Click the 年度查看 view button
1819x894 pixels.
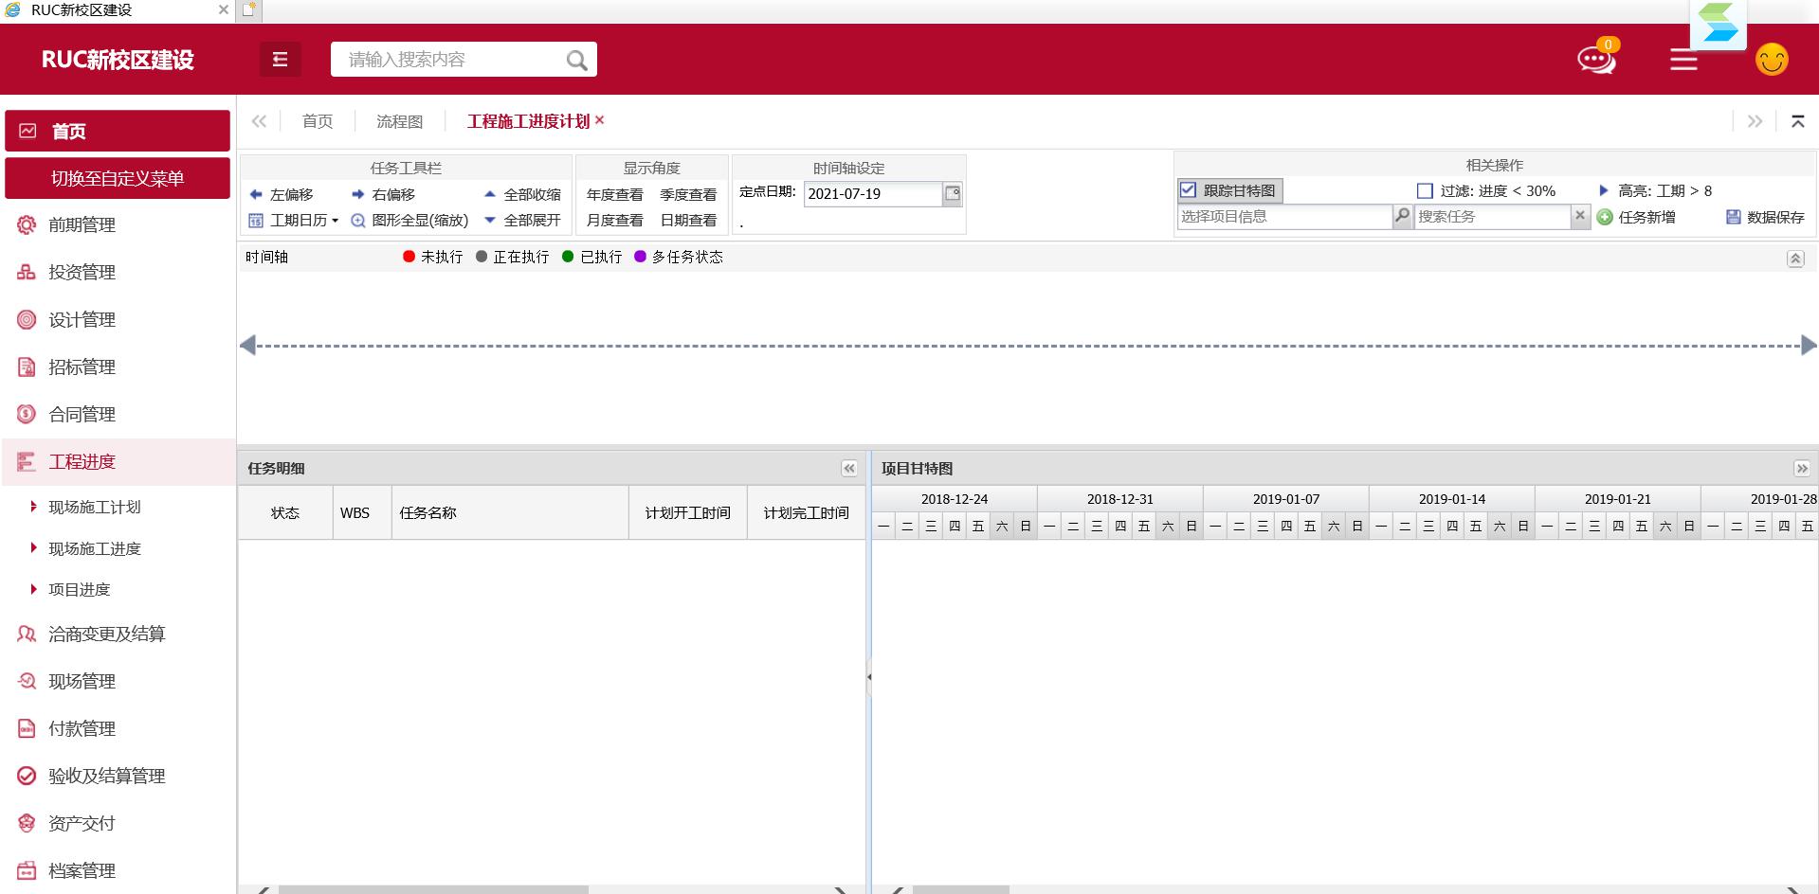tap(614, 195)
